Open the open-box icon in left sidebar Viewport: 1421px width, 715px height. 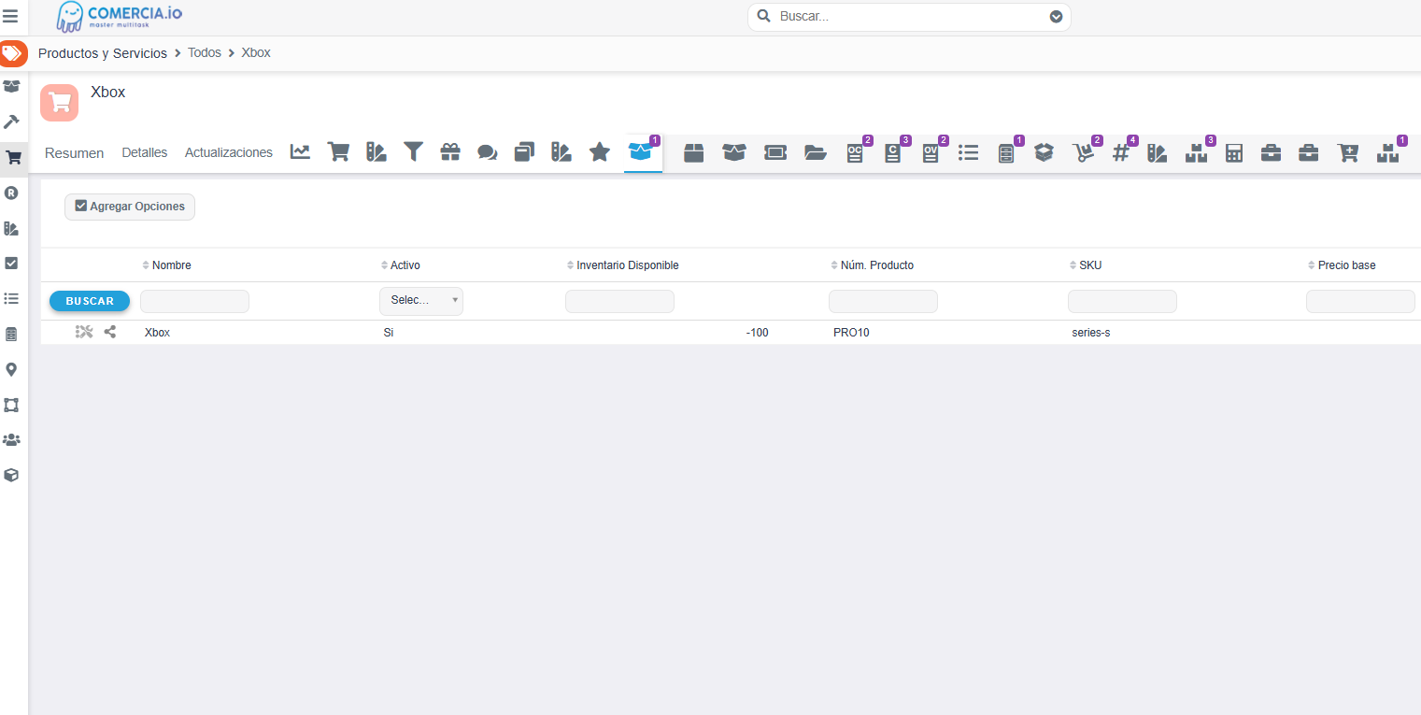point(11,87)
